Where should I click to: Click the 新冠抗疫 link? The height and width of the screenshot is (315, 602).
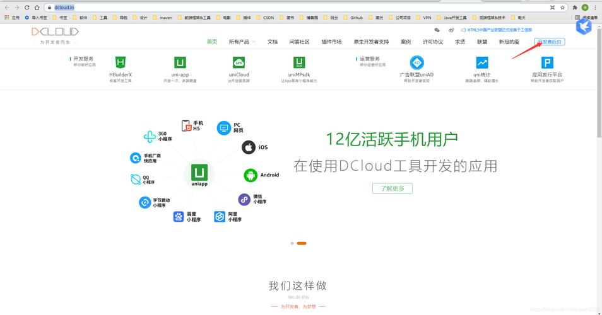(509, 42)
